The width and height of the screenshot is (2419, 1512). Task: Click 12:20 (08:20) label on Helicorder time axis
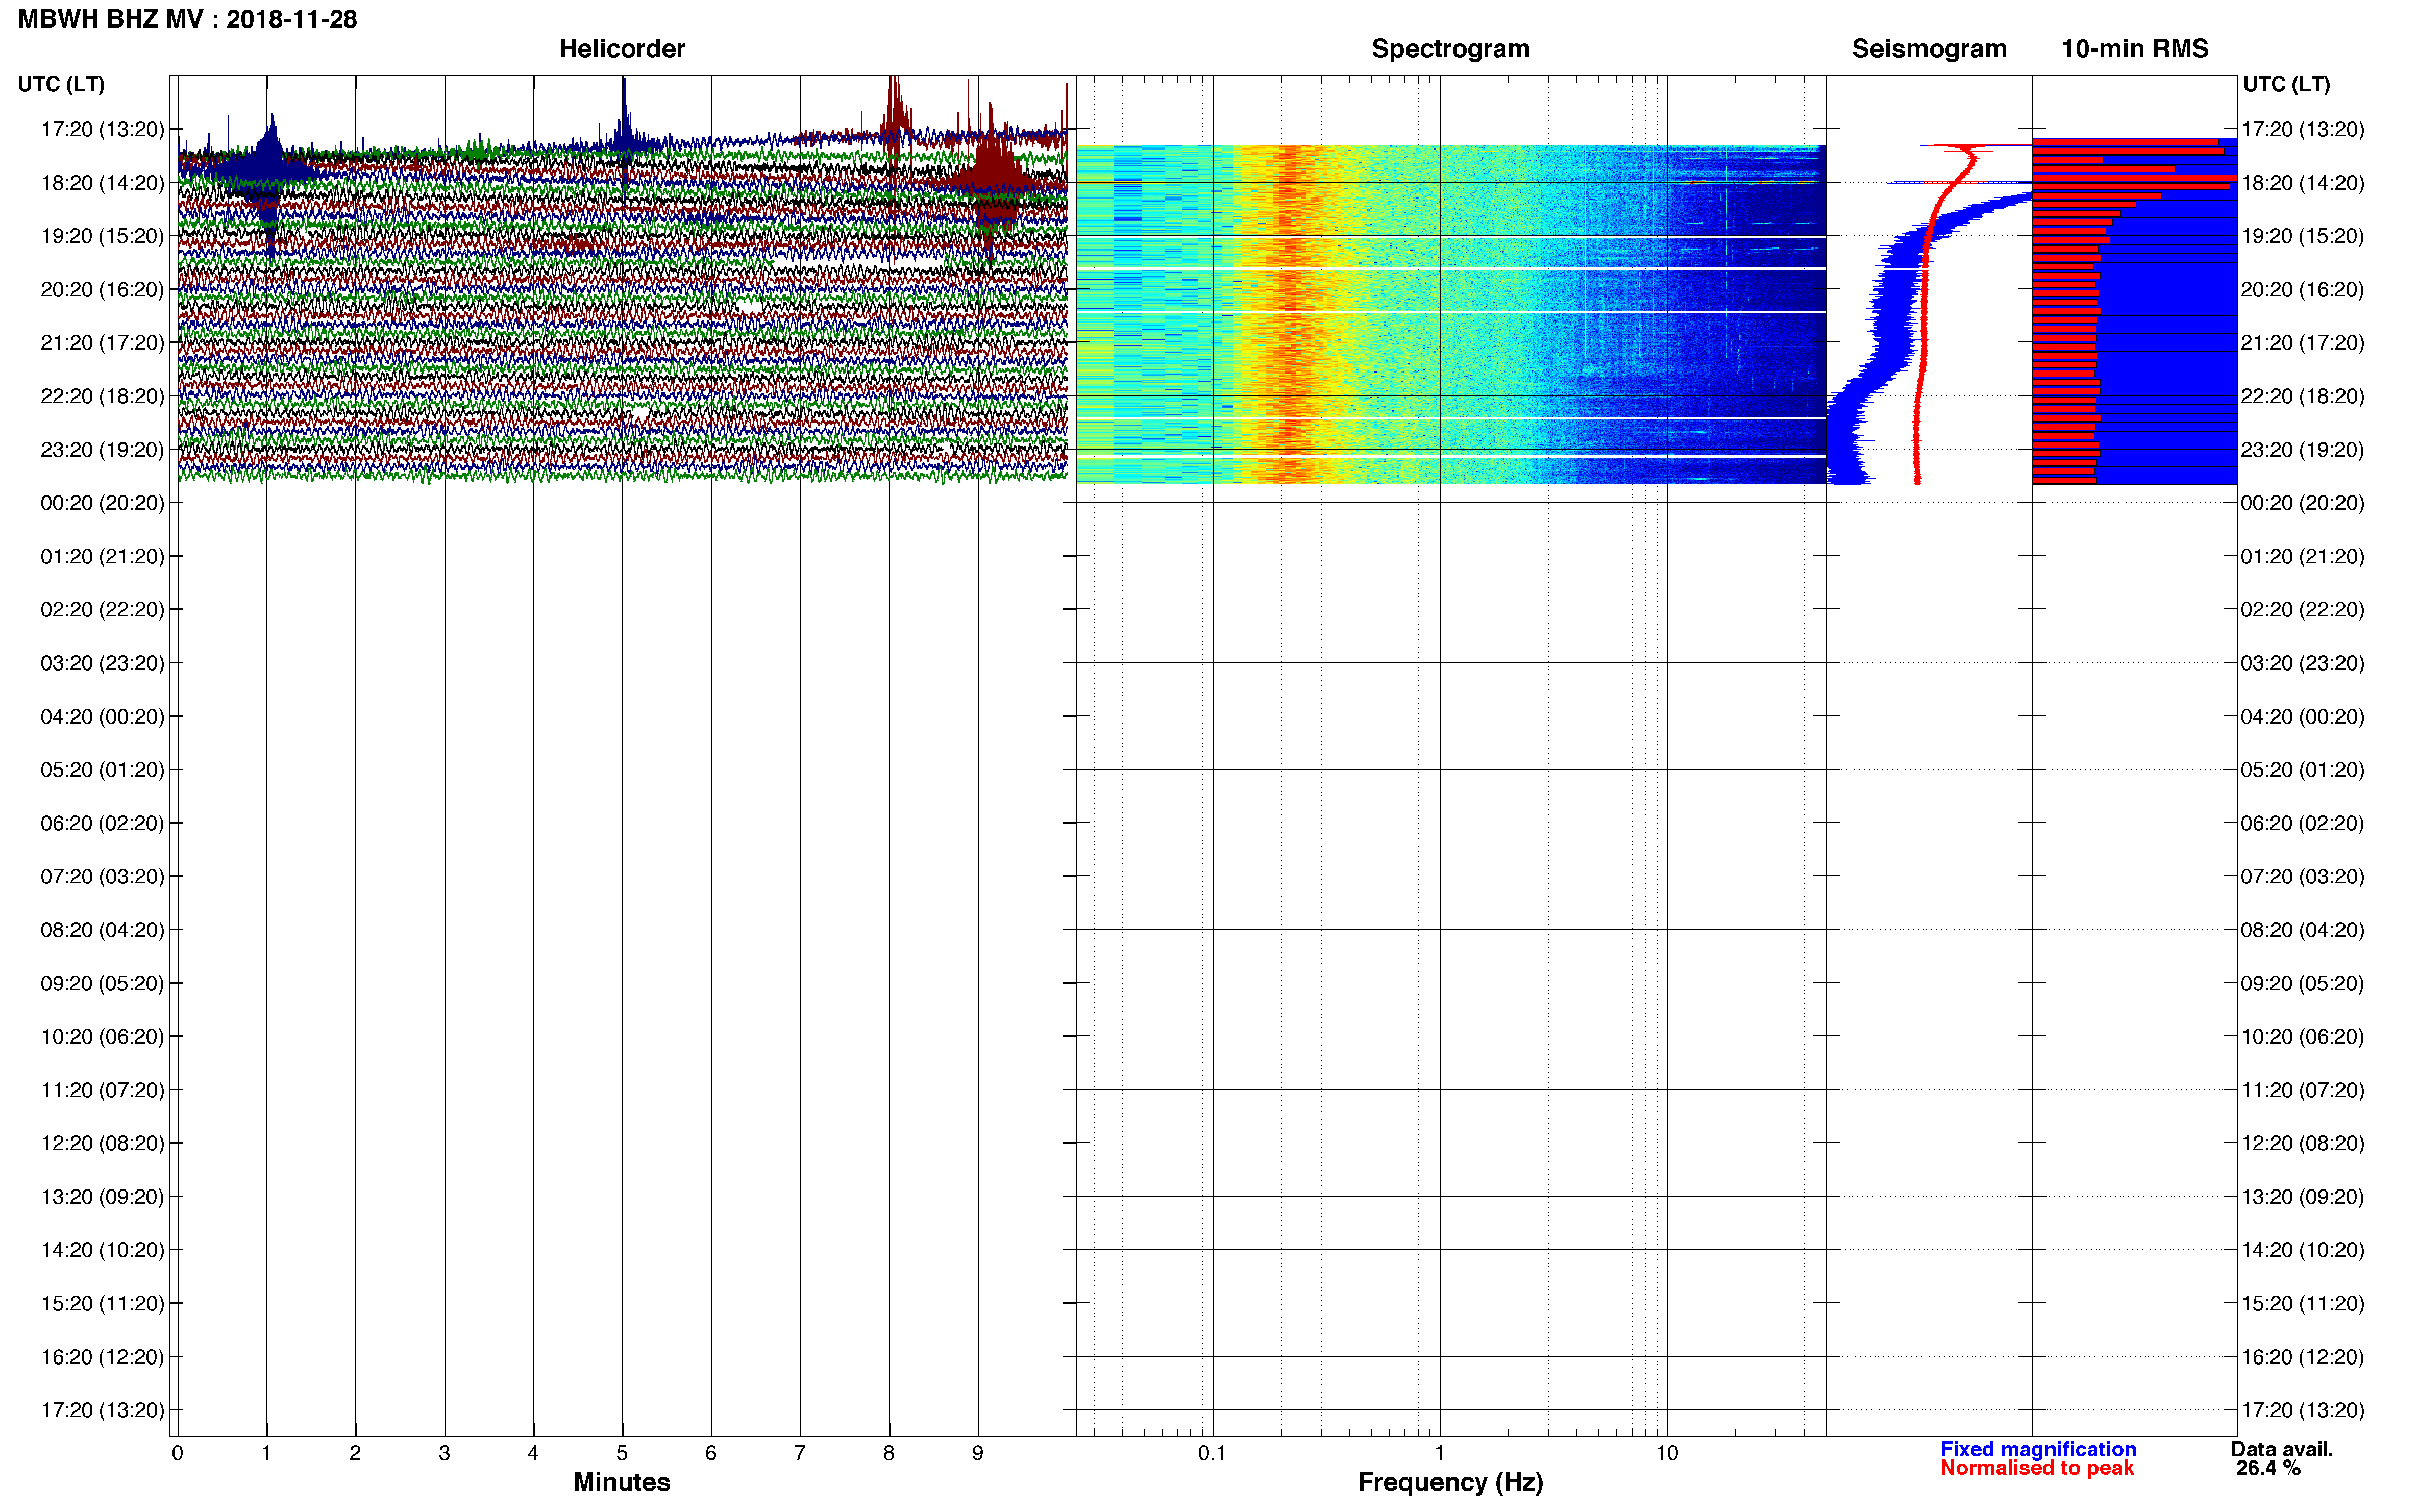coord(102,1143)
